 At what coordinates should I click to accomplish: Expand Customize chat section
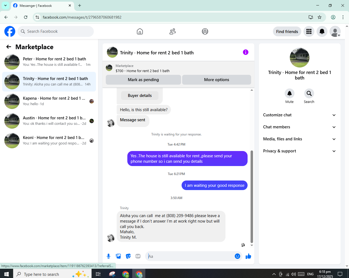pyautogui.click(x=299, y=115)
